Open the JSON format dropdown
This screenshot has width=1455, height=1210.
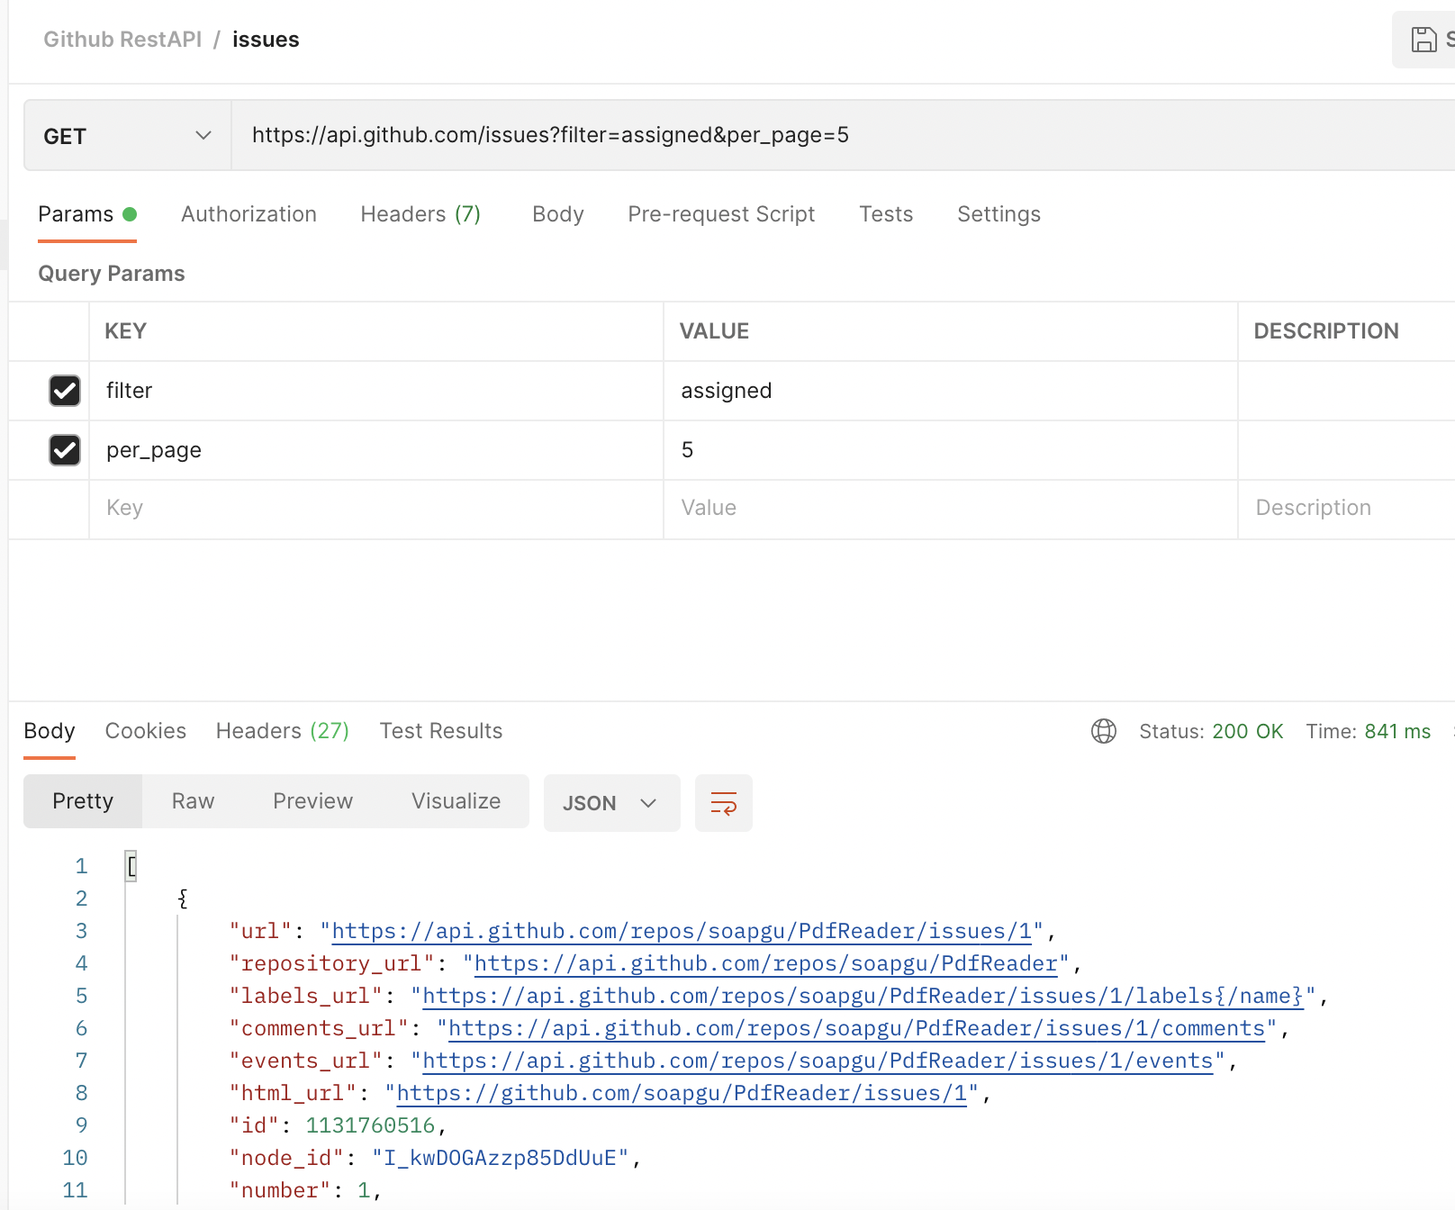tap(612, 803)
